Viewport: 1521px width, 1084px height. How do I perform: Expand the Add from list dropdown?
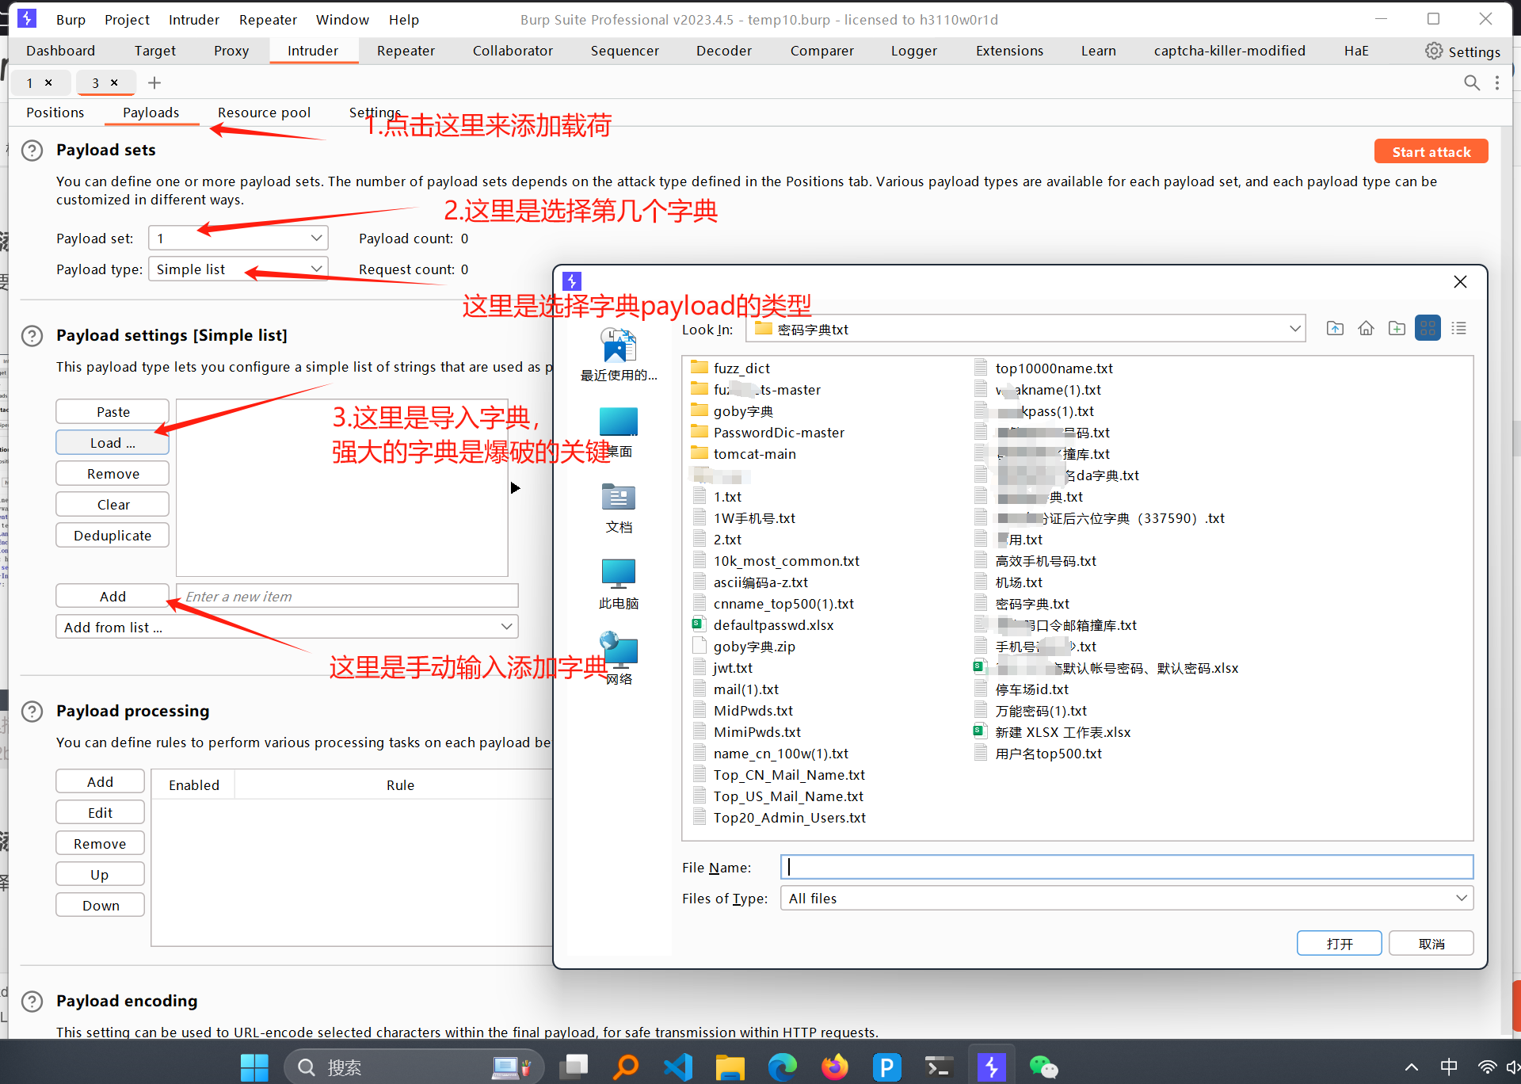(x=506, y=627)
